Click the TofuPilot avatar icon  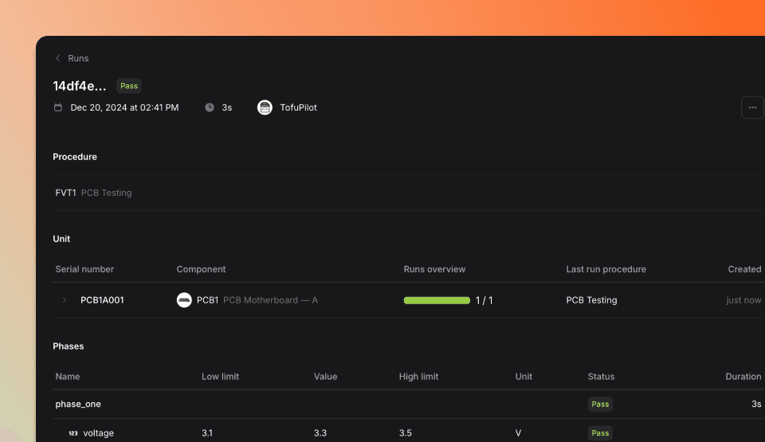click(x=265, y=108)
